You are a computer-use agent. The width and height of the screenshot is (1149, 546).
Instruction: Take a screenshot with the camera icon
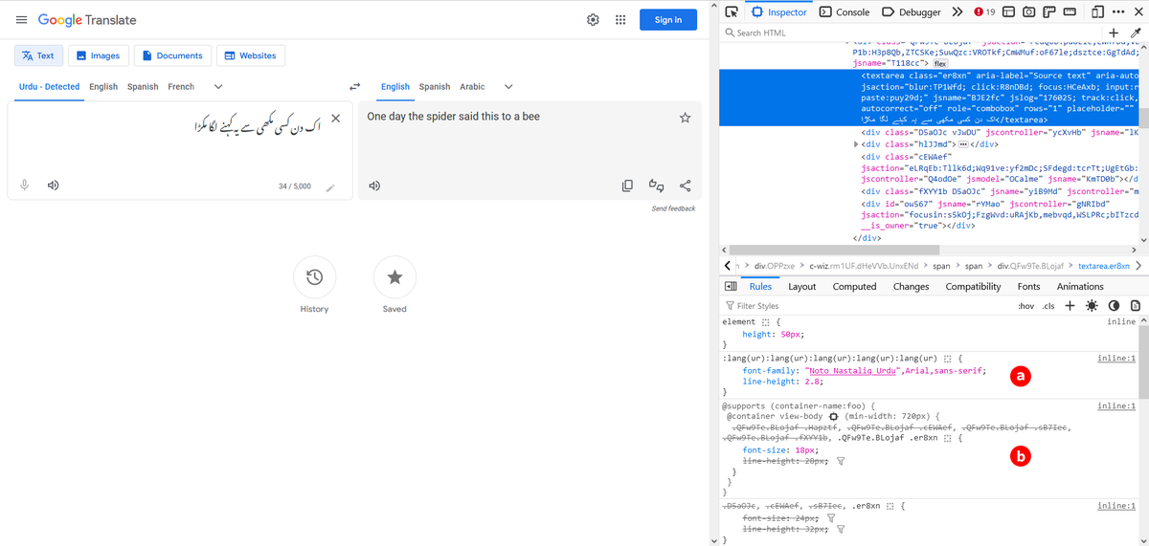[x=1028, y=12]
